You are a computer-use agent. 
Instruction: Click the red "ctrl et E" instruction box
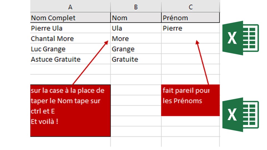pos(70,111)
